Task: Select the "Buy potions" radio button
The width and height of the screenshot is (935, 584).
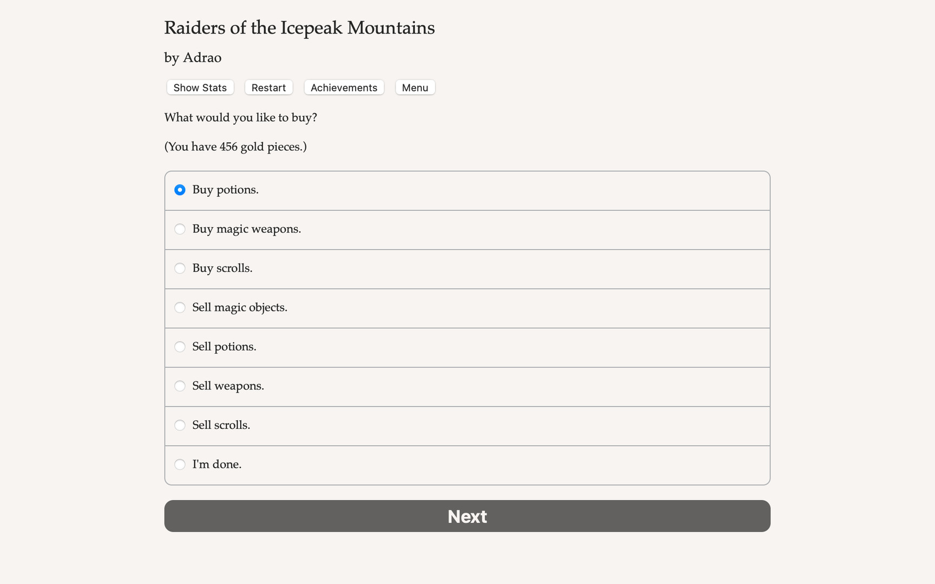Action: point(180,190)
